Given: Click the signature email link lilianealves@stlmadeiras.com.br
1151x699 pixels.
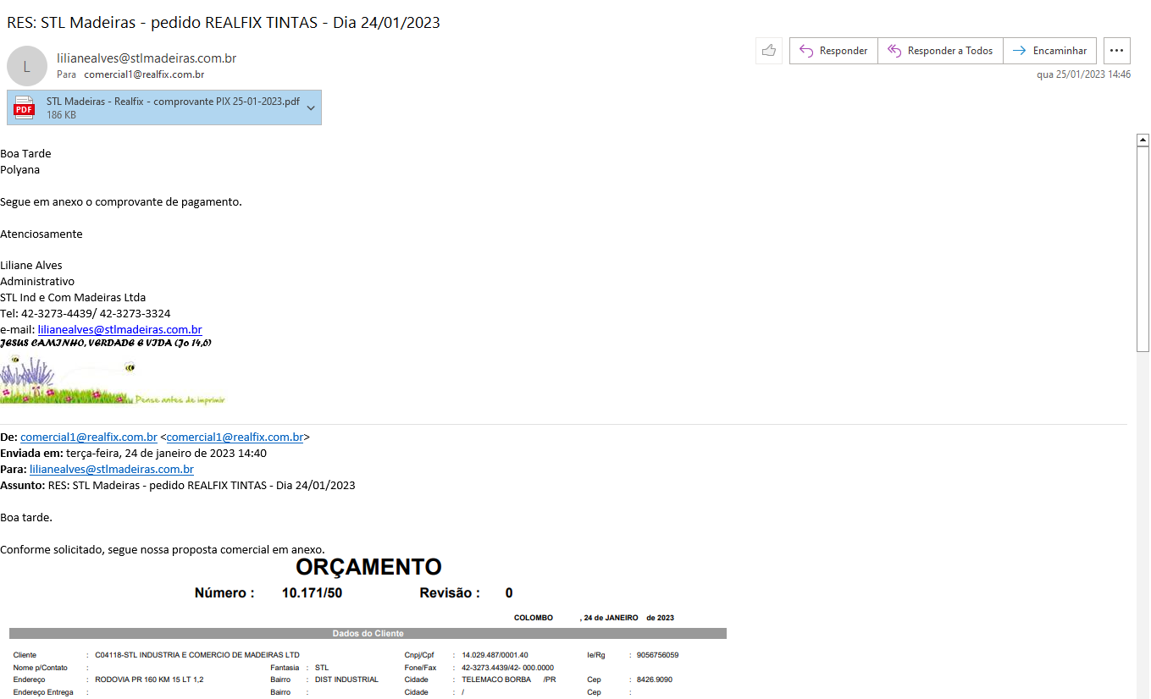Looking at the screenshot, I should 119,330.
